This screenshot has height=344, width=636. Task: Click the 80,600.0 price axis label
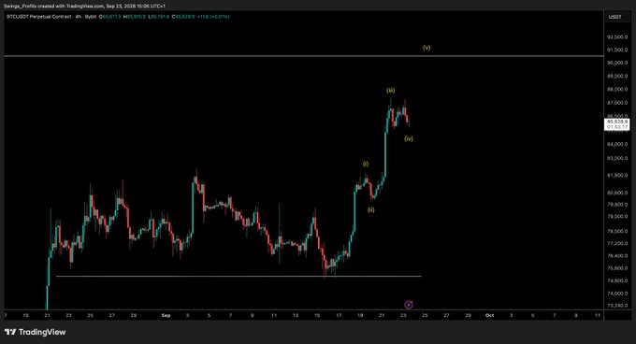click(x=617, y=193)
